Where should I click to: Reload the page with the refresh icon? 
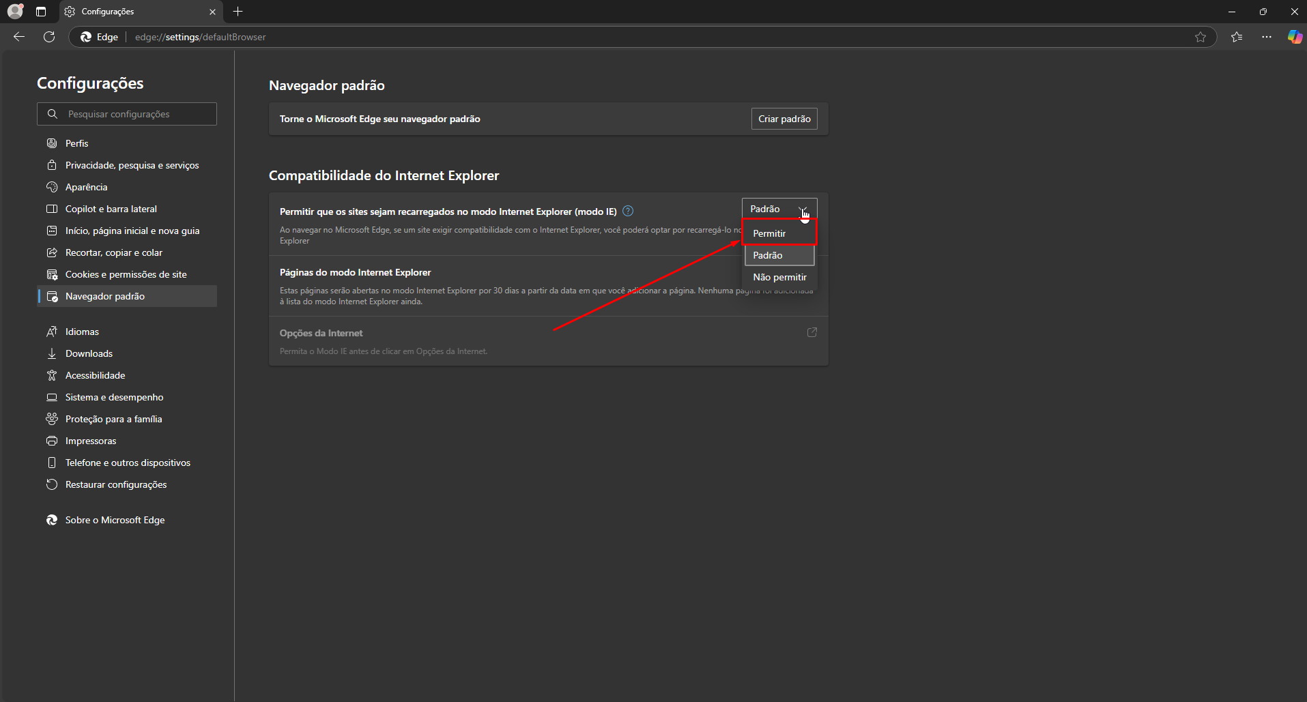tap(49, 37)
